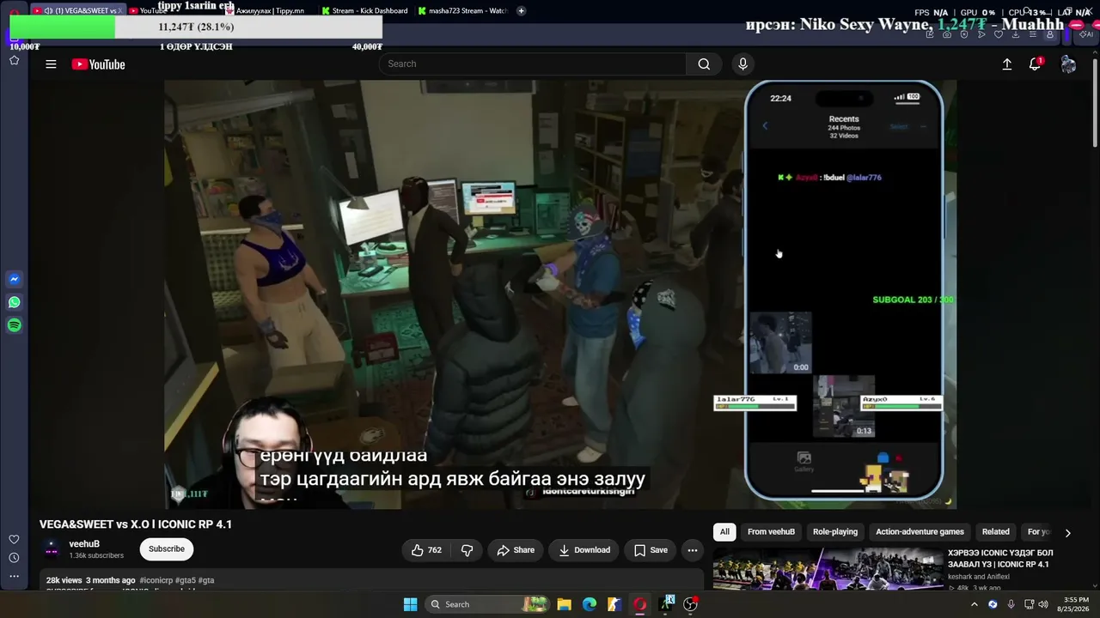Open the heart icon in the lower sidebar
The width and height of the screenshot is (1100, 618).
tap(15, 540)
